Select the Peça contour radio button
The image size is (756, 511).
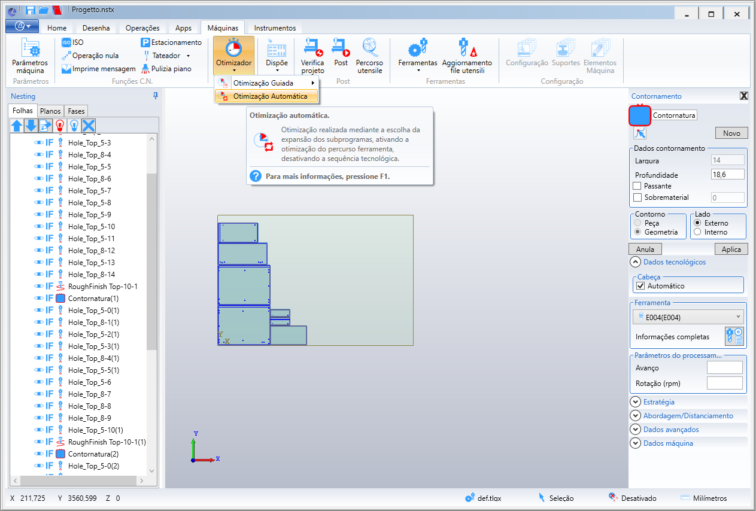point(639,223)
